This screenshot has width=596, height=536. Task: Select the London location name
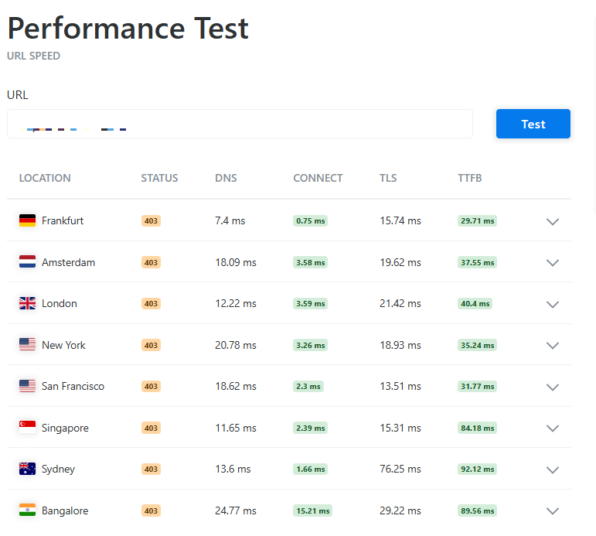[60, 303]
